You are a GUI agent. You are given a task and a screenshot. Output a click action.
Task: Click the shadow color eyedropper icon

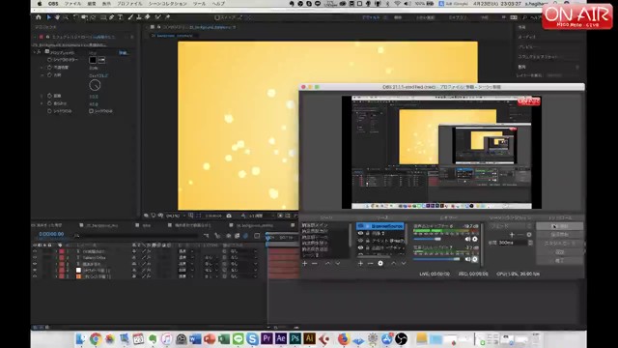pos(101,60)
